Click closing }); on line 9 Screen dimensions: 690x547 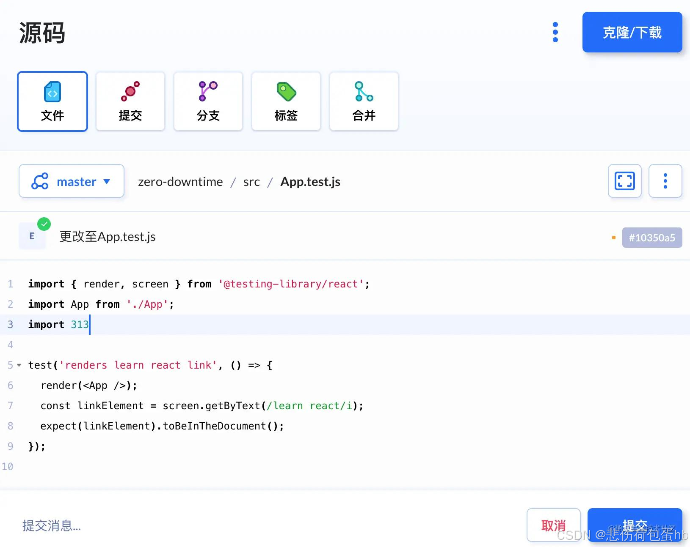[x=37, y=446]
